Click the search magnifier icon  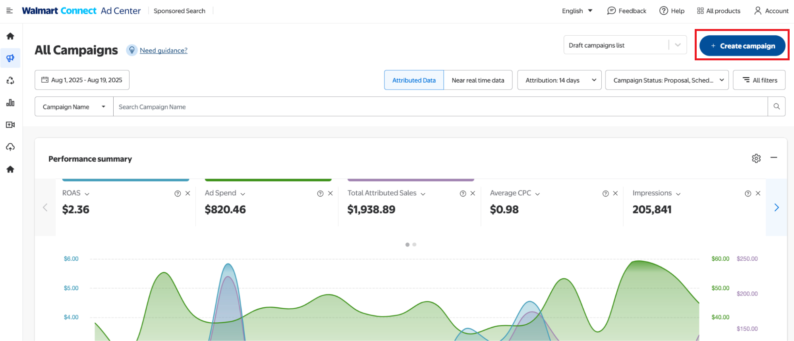click(x=776, y=106)
